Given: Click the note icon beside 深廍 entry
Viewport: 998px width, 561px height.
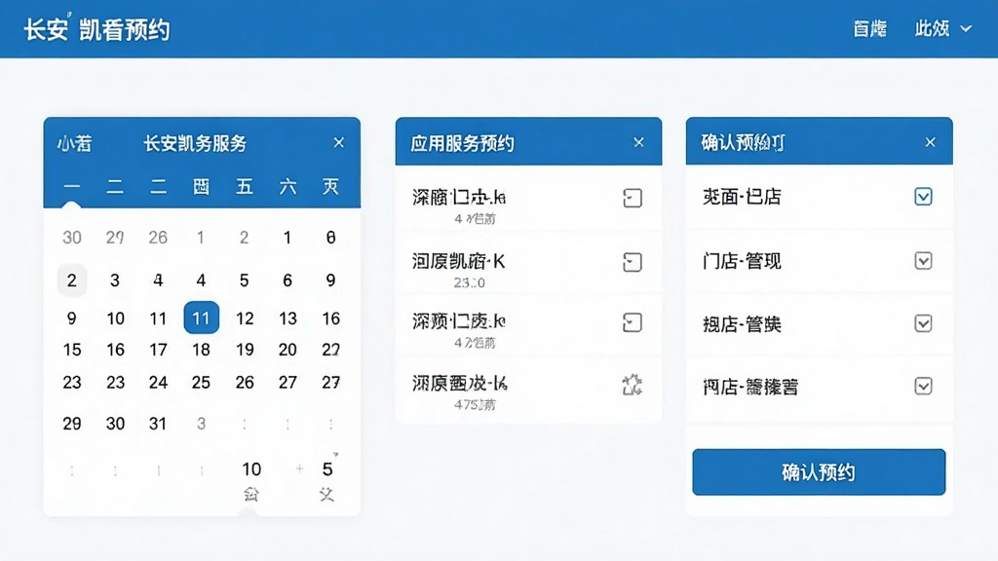Looking at the screenshot, I should pyautogui.click(x=632, y=198).
